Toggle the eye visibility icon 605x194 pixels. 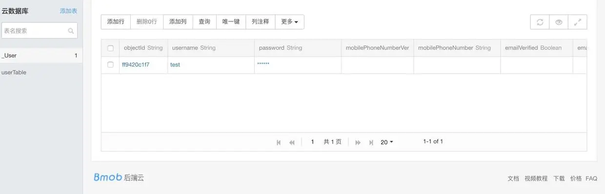[559, 22]
